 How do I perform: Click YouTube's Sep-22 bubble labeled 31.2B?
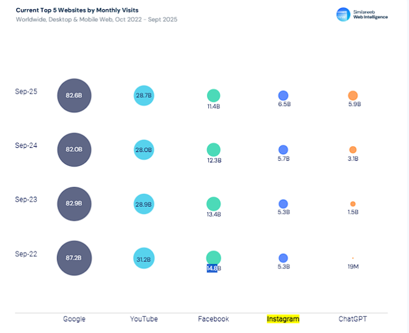144,259
